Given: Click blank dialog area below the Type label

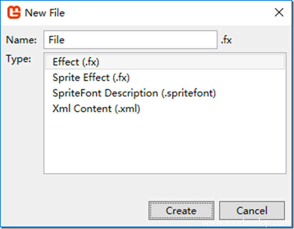Looking at the screenshot, I should tap(22, 129).
